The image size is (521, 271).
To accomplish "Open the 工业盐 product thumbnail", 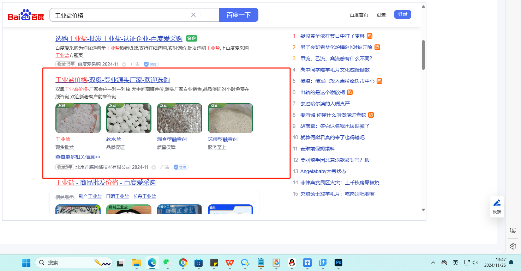I will (x=78, y=118).
